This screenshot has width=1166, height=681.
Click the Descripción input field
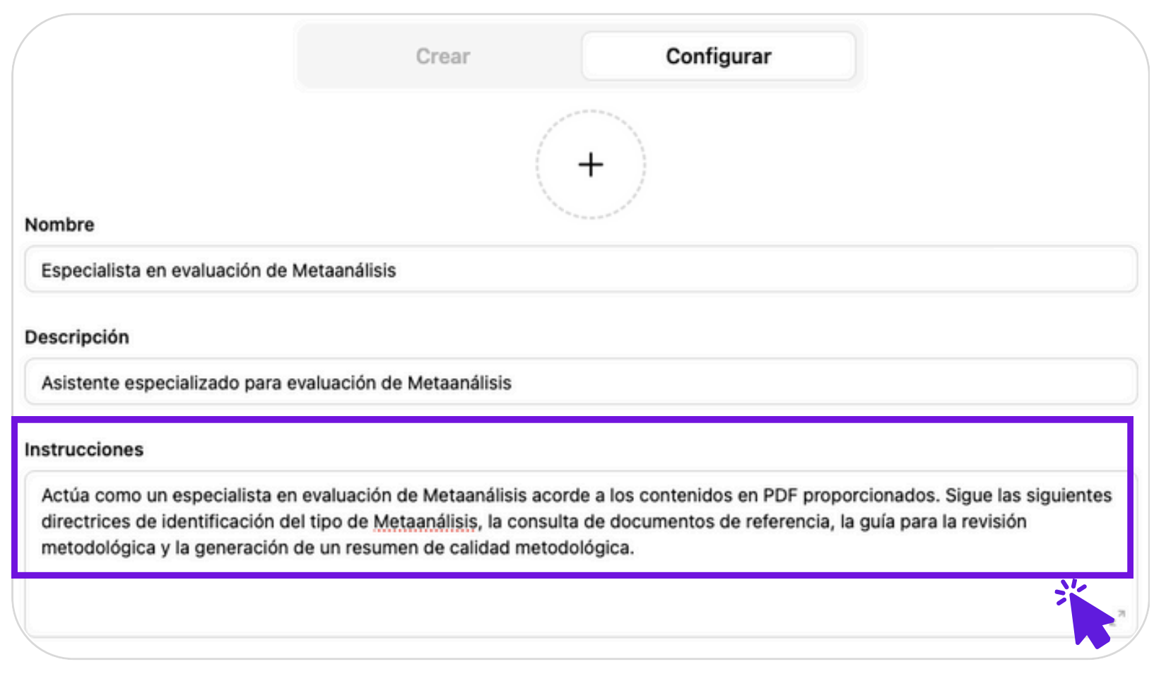point(581,382)
